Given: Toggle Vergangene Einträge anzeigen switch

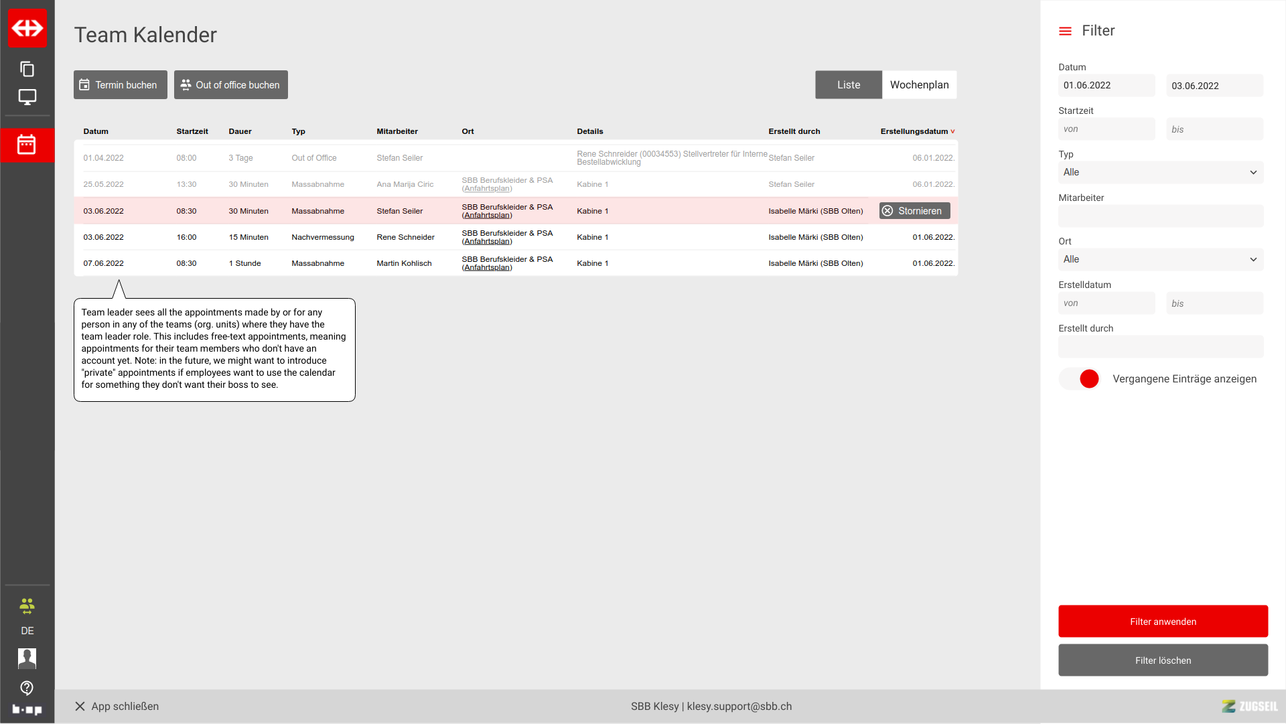Looking at the screenshot, I should [x=1080, y=379].
